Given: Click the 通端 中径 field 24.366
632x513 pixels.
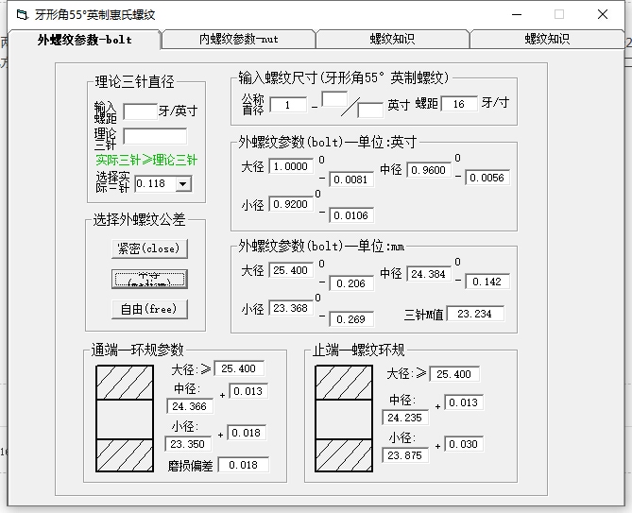Looking at the screenshot, I should pyautogui.click(x=190, y=406).
